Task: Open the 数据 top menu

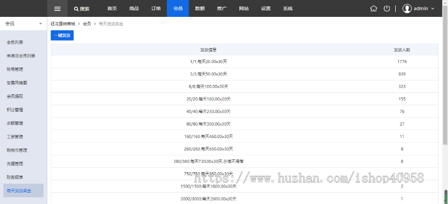Action: point(200,8)
